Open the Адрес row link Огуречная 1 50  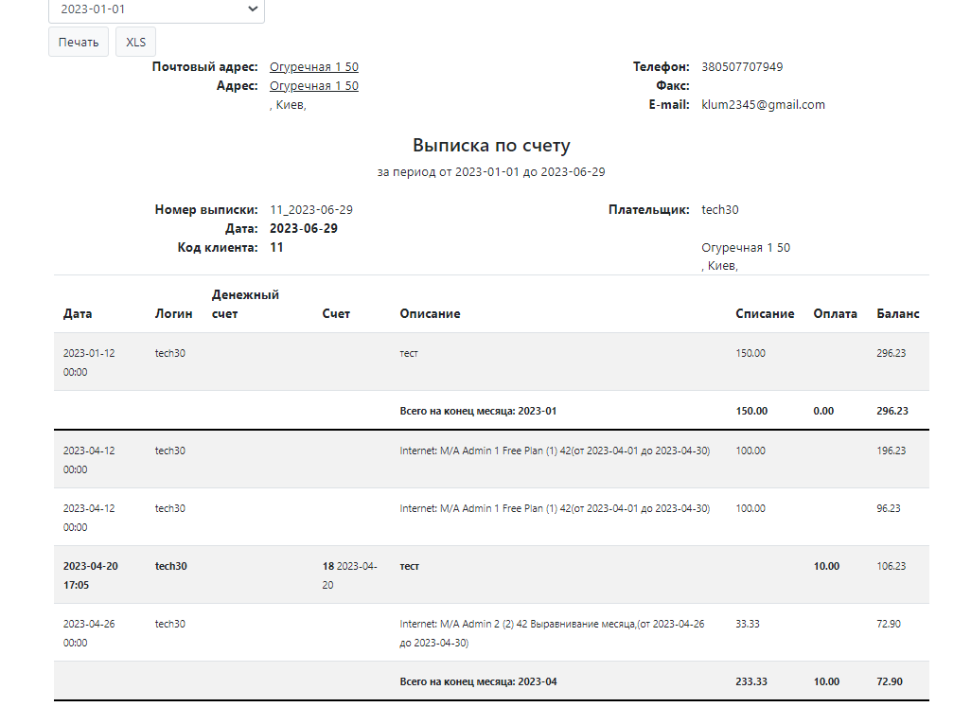[x=313, y=86]
